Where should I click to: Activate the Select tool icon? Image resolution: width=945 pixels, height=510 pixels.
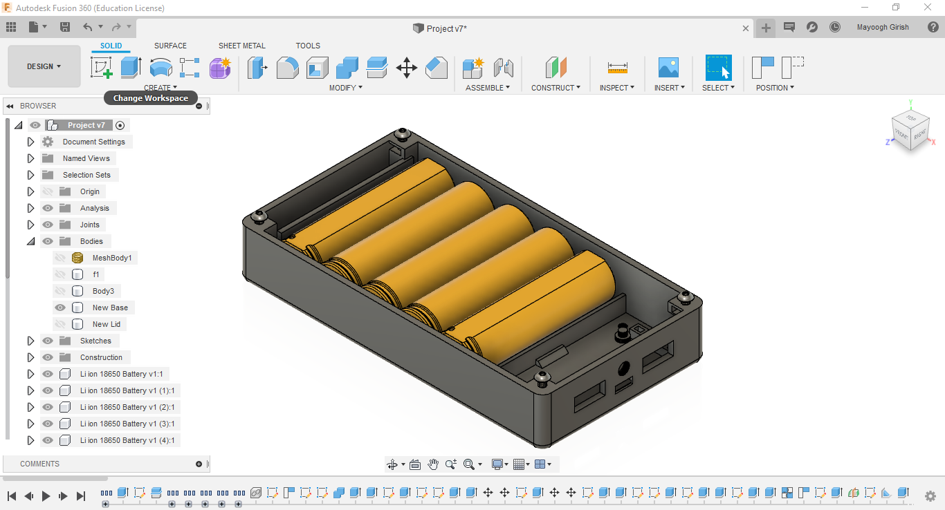(x=718, y=68)
